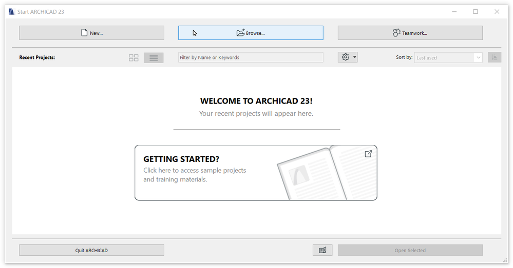The height and width of the screenshot is (268, 513).
Task: Close the Start ARCHICAD 23 window
Action: [497, 12]
